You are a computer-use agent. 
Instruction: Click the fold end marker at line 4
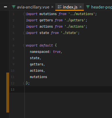[x=24, y=33]
